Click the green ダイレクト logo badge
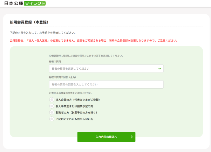Screen dimensions: 211x152 click(35, 3)
